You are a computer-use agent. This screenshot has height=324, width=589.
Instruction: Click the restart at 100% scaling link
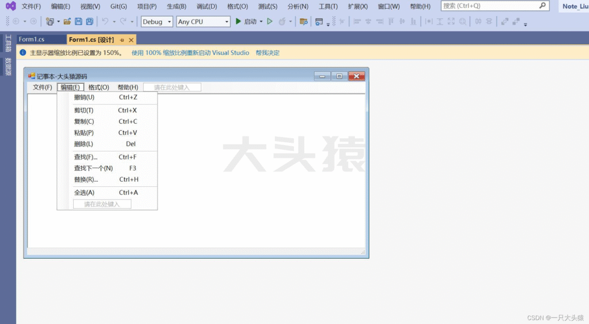(190, 53)
